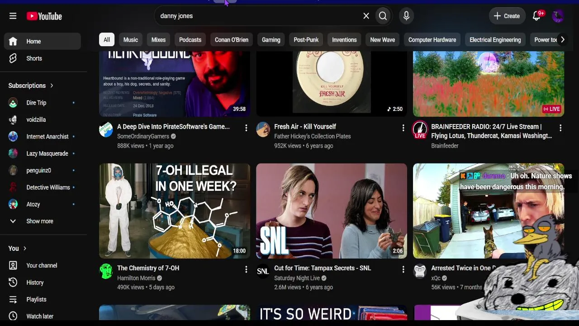579x326 pixels.
Task: Select the Computer Hardware filter chip
Action: tap(432, 40)
